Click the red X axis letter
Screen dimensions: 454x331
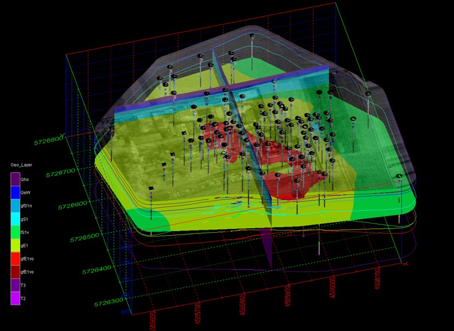pos(405,264)
